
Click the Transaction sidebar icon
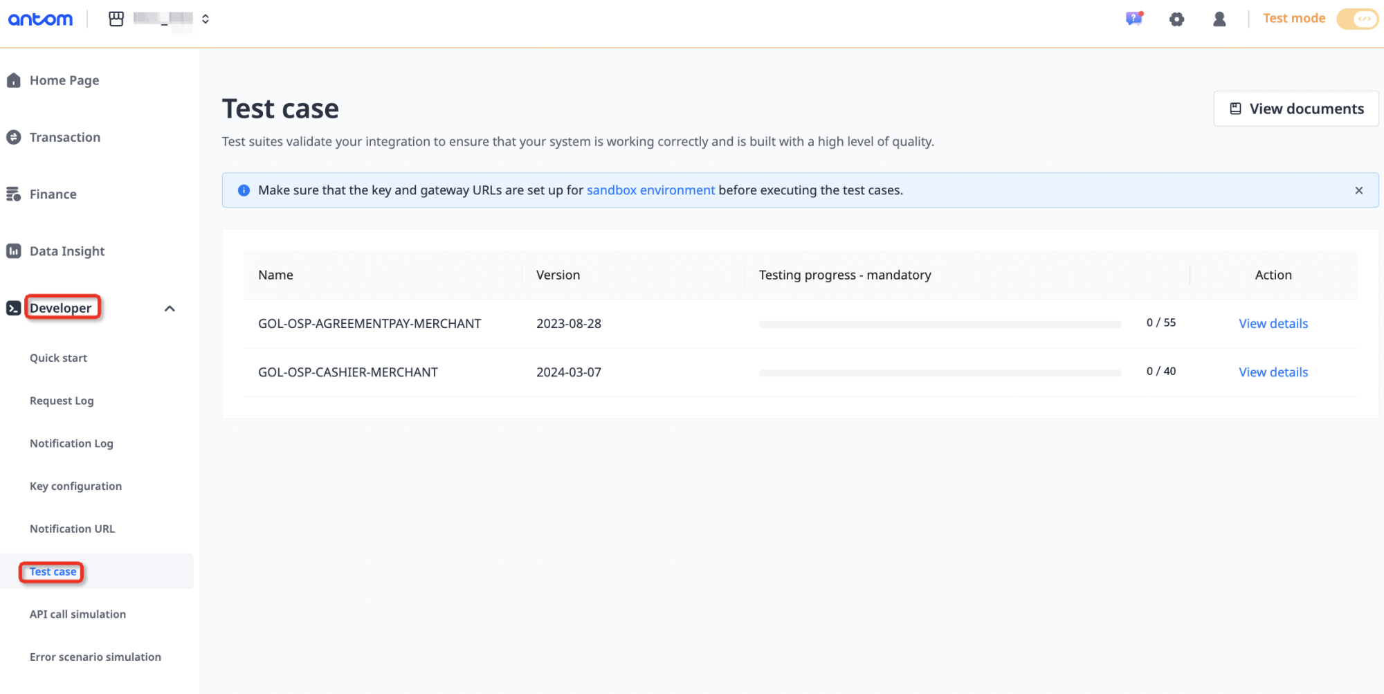coord(13,137)
